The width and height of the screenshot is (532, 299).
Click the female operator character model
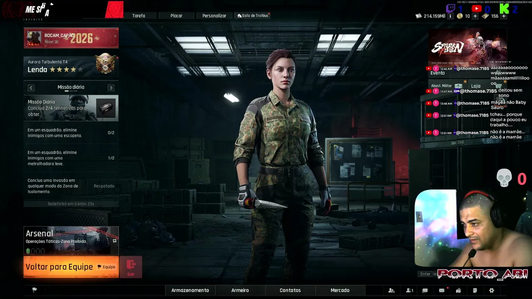tap(283, 166)
